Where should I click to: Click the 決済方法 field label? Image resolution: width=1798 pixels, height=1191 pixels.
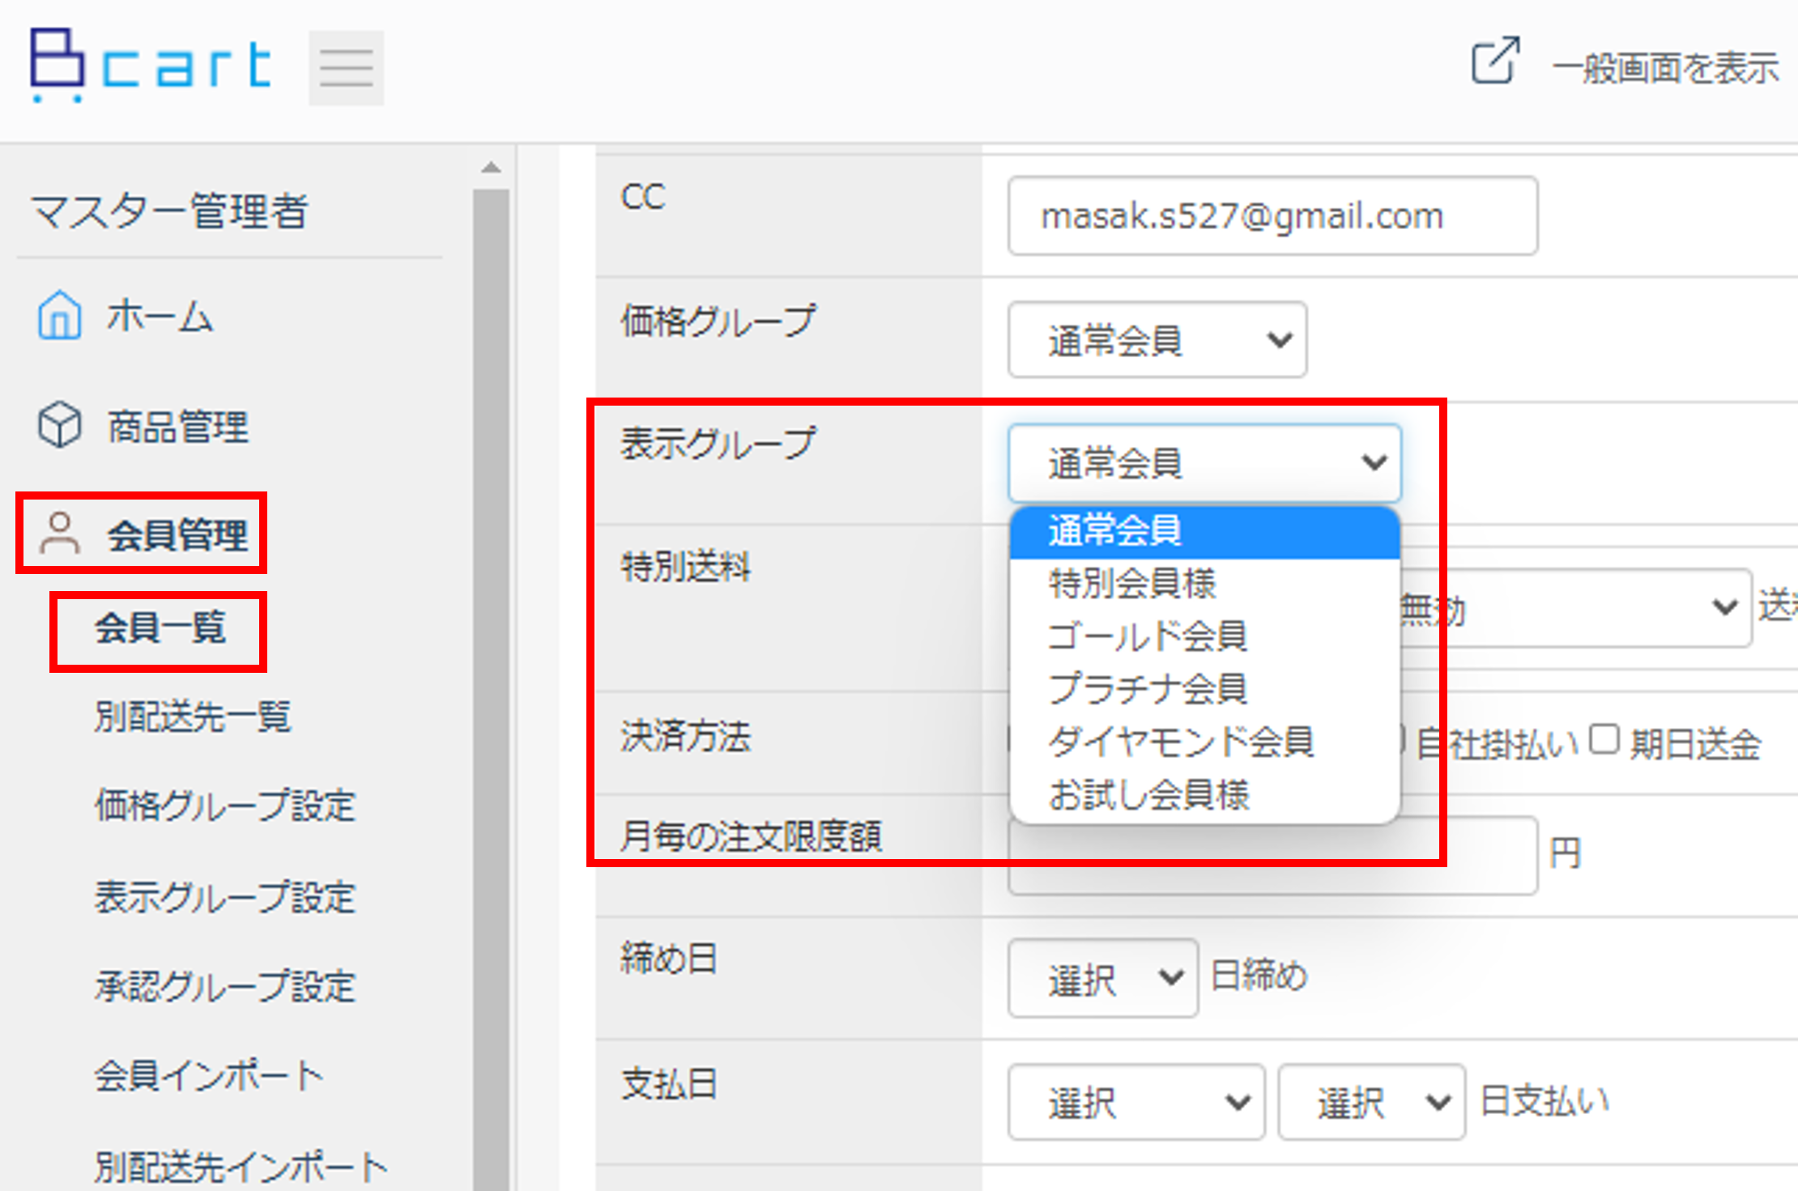pos(686,736)
